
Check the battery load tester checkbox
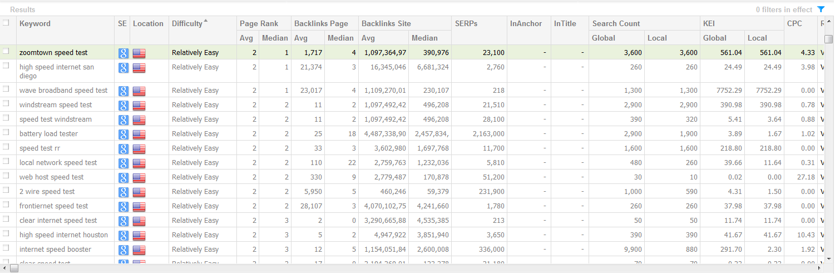[x=6, y=132]
